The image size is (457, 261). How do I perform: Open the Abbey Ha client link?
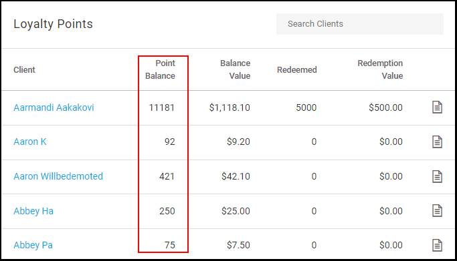click(33, 211)
